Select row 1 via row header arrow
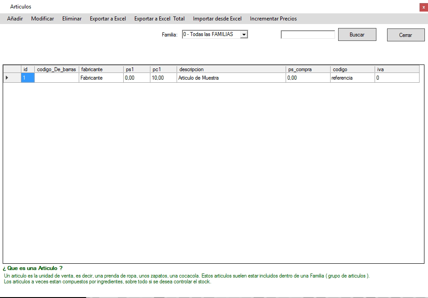Image resolution: width=428 pixels, height=298 pixels. [12, 78]
